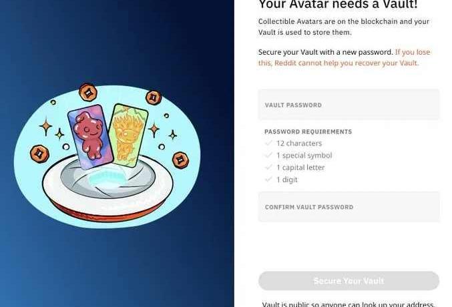The image size is (452, 307).
Task: Click the orange flaming avatar card
Action: click(x=128, y=135)
